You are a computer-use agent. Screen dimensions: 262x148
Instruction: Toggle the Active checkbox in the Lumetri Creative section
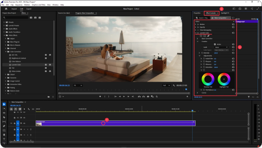point(215,44)
